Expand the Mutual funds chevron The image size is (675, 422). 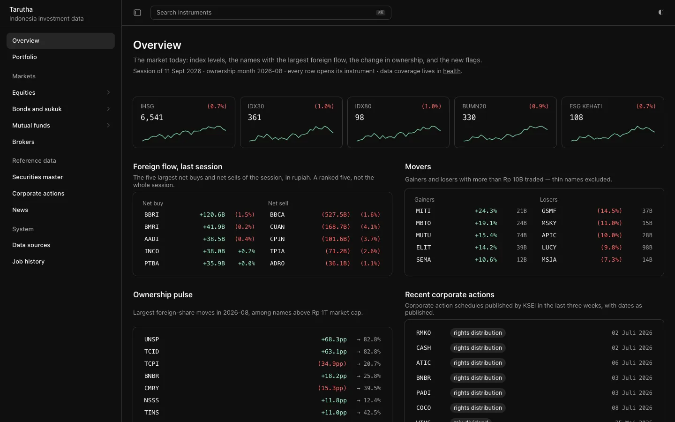point(108,125)
